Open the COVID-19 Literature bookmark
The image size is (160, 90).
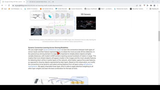pyautogui.click(x=31, y=9)
